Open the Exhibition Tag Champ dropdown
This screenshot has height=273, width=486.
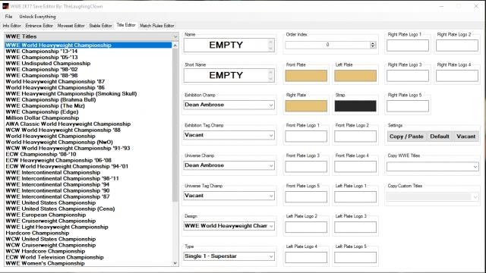point(229,135)
